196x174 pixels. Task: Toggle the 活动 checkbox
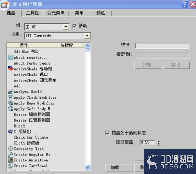[x=74, y=26]
